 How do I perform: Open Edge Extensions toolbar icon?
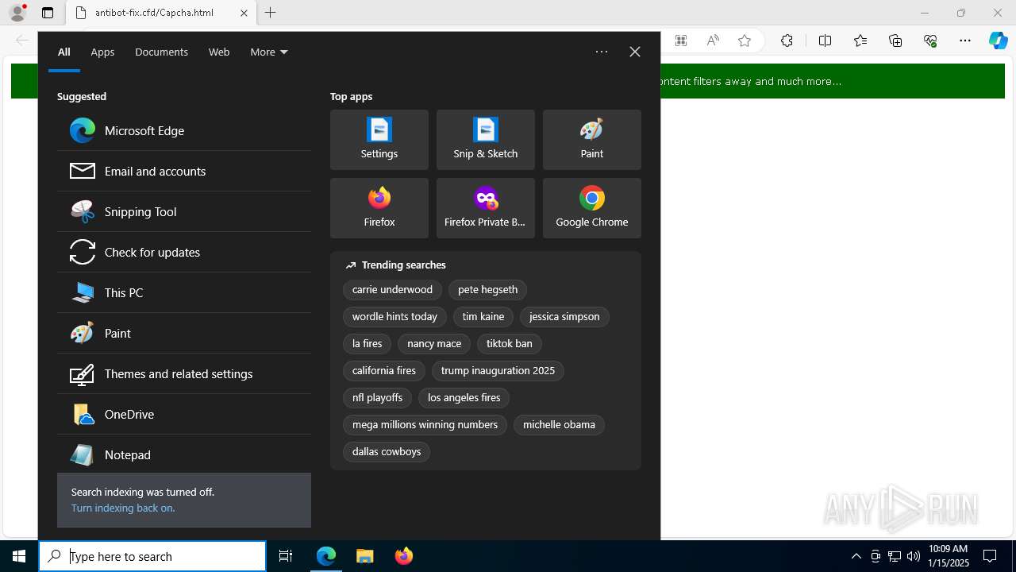click(787, 41)
